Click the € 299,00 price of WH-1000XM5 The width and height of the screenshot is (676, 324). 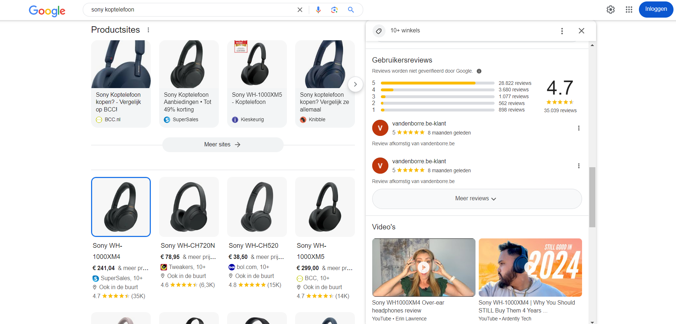click(x=308, y=268)
